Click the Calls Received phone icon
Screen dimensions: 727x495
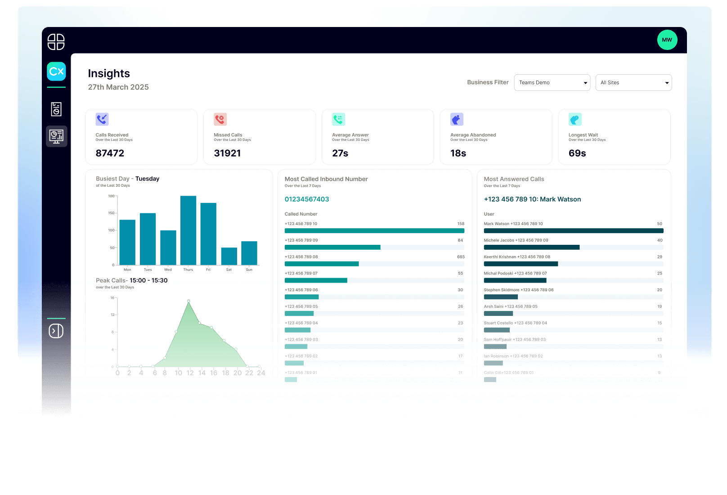[102, 119]
